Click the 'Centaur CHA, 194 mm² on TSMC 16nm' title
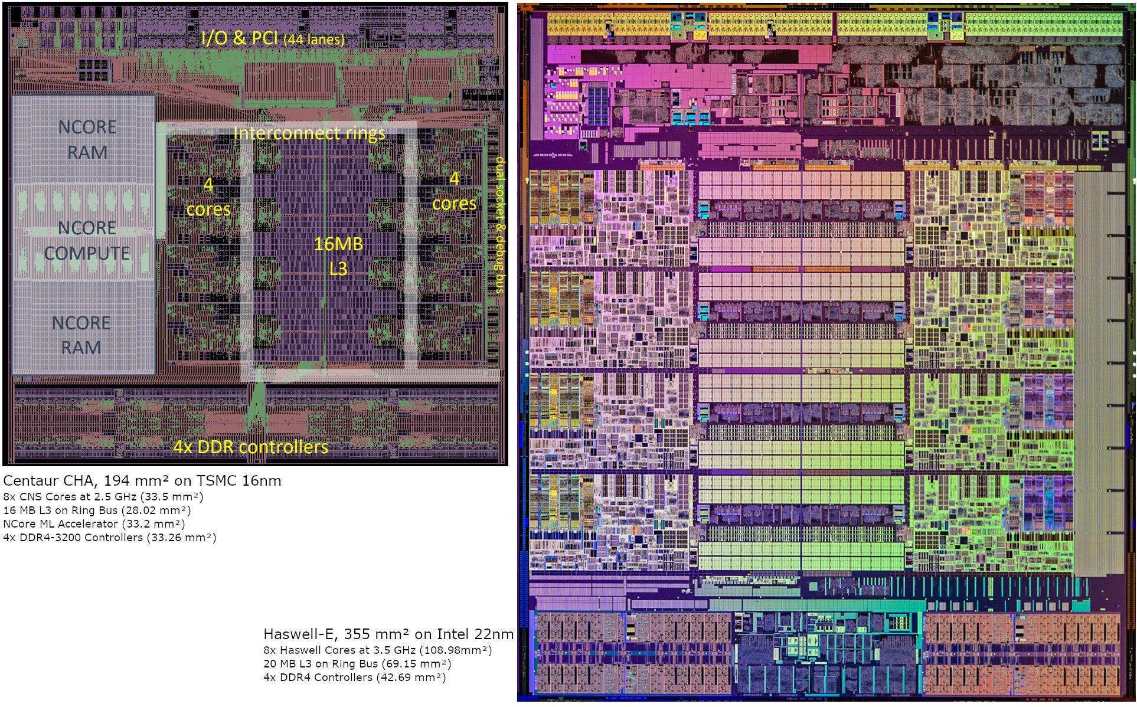The height and width of the screenshot is (707, 1137). (142, 481)
